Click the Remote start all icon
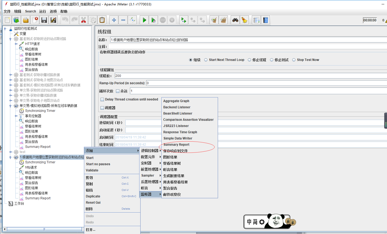The height and width of the screenshot is (234, 387). (x=184, y=20)
